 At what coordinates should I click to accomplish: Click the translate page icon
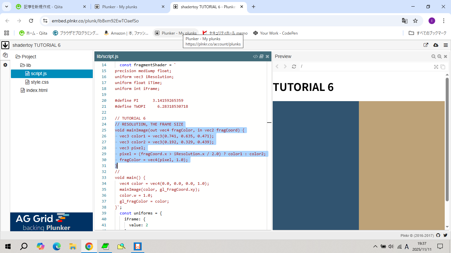404,21
